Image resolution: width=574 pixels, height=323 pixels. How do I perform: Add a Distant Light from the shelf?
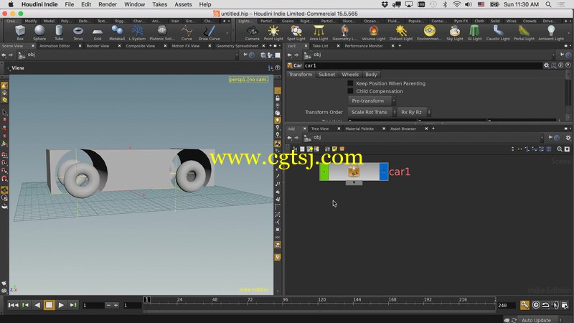[401, 32]
